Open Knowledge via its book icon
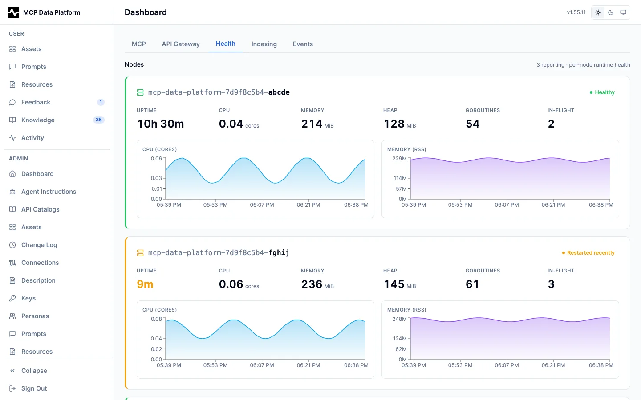Image resolution: width=641 pixels, height=400 pixels. (x=12, y=120)
